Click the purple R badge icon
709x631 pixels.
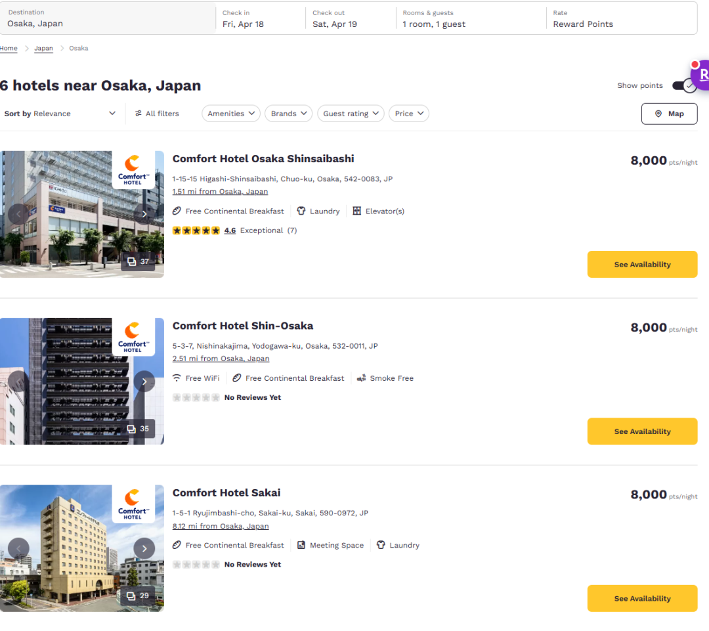(x=701, y=76)
